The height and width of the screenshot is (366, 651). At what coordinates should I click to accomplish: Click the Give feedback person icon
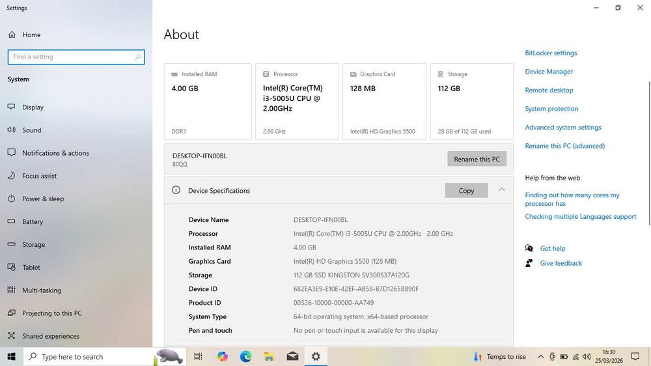click(x=529, y=263)
